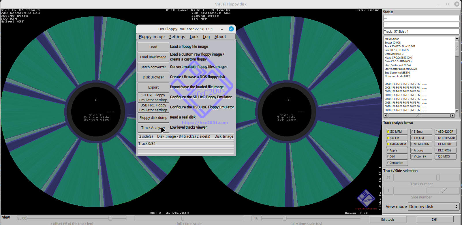Open the Settings menu
462x225 pixels.
177,37
